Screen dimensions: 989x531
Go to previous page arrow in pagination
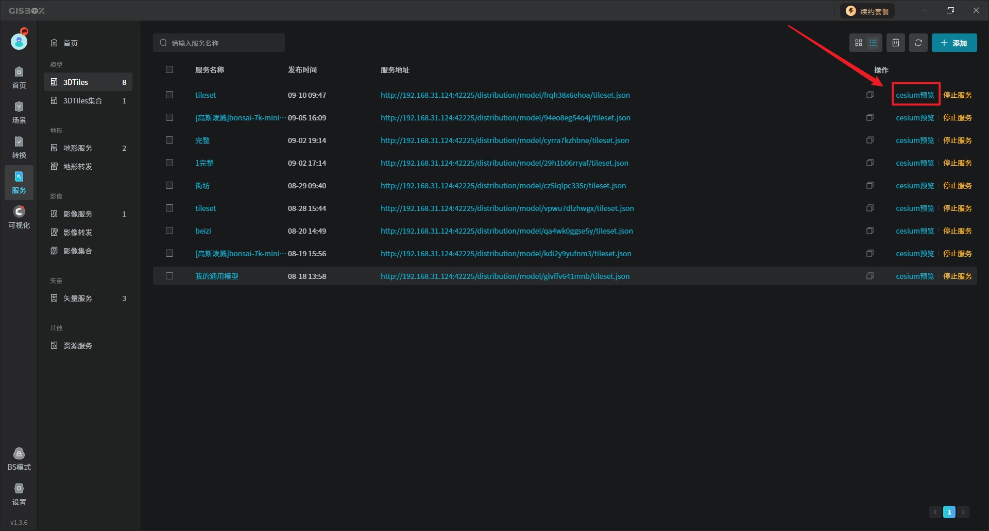[x=935, y=512]
